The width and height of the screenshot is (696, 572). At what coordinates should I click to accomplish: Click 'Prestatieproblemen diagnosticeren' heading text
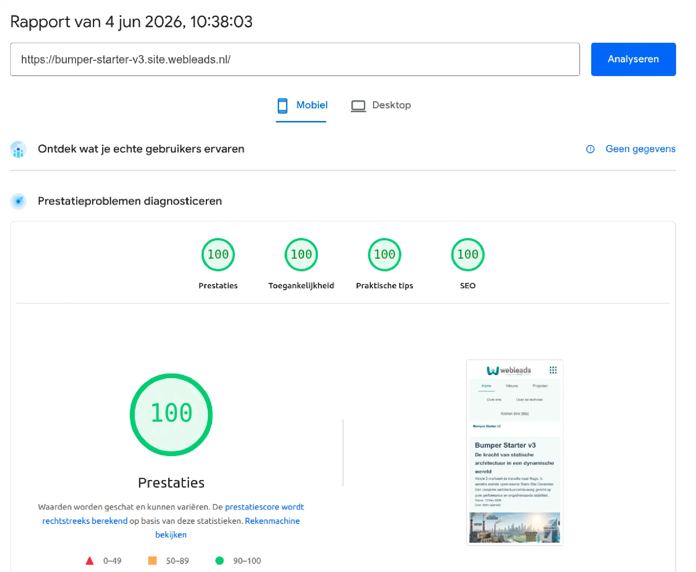(x=130, y=201)
